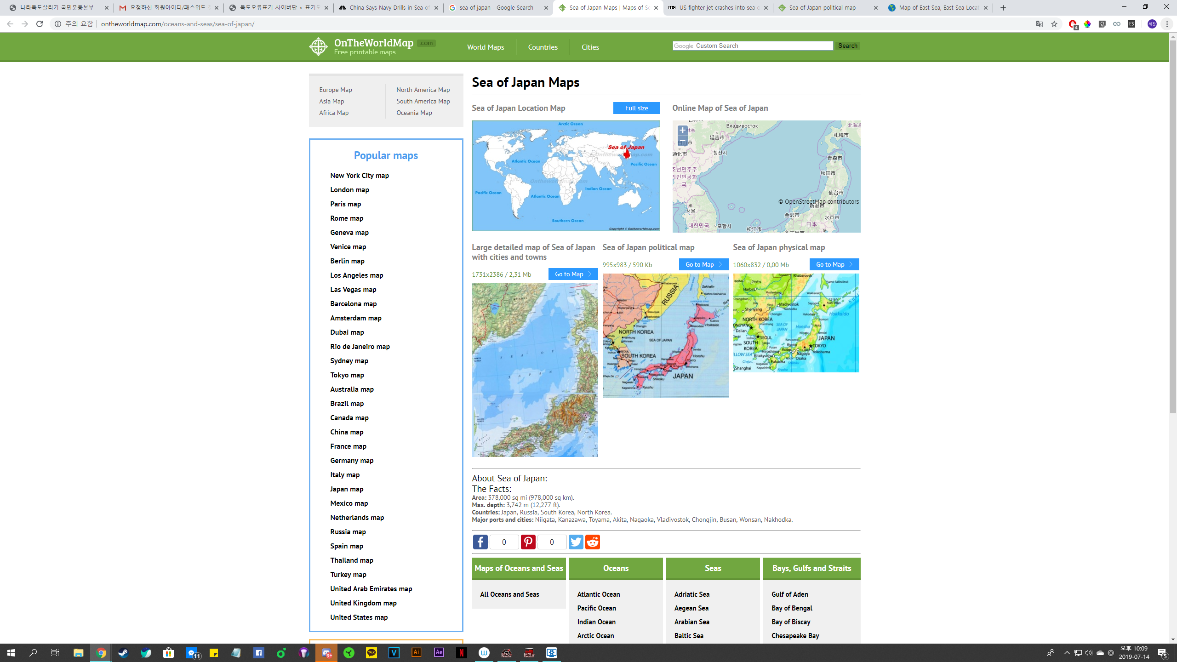Open the Tokyo map link
This screenshot has width=1177, height=662.
click(347, 375)
